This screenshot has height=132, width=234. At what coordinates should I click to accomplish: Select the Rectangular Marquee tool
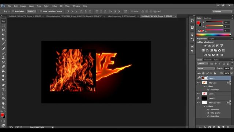[3, 26]
